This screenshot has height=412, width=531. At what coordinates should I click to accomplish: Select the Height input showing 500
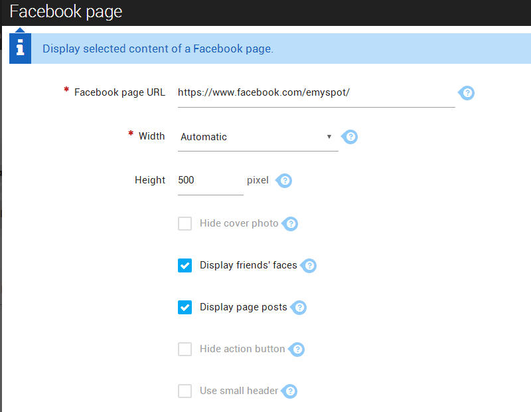[210, 181]
